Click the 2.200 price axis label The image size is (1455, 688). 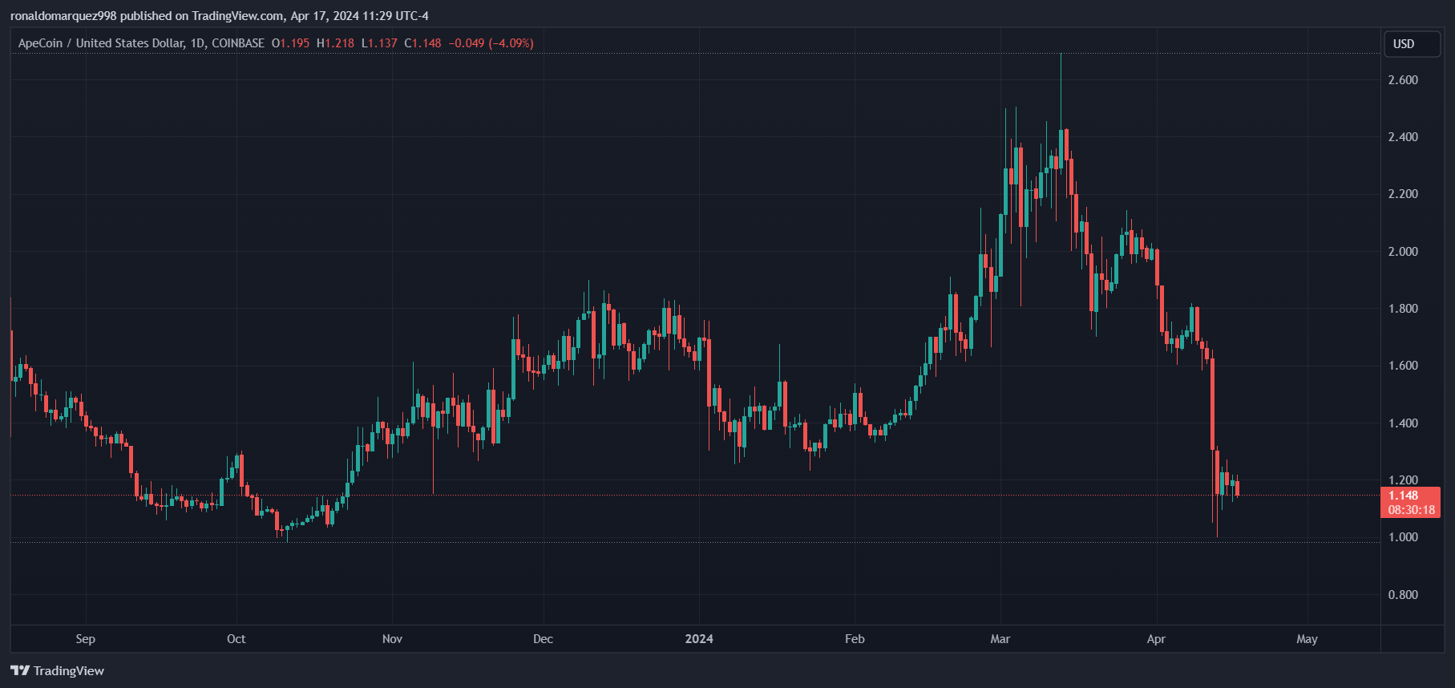tap(1403, 194)
